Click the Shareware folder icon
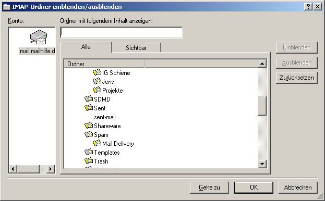The height and width of the screenshot is (201, 325). (89, 125)
